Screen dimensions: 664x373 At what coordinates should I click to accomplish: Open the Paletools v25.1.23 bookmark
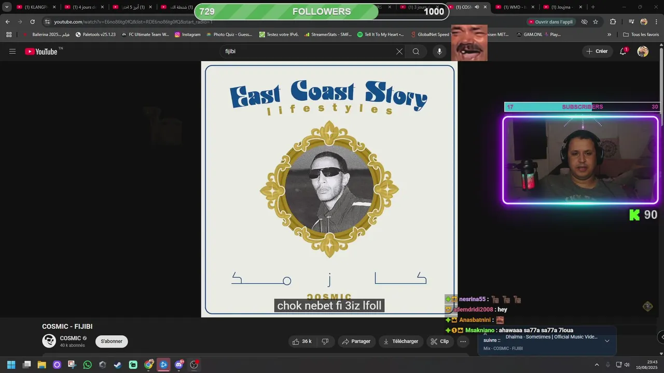tap(95, 35)
